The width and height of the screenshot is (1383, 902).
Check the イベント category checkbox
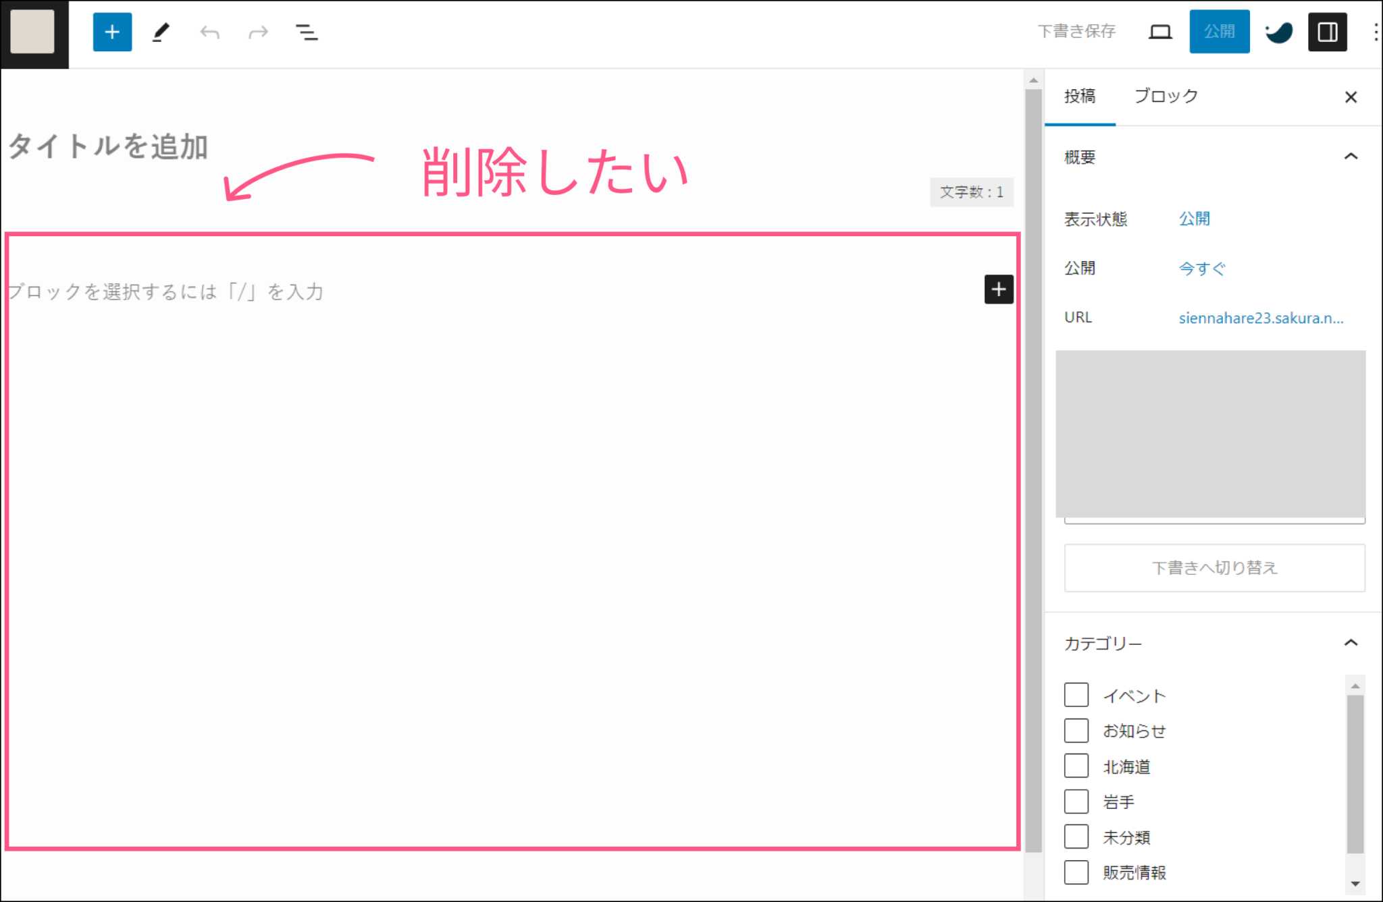tap(1076, 694)
